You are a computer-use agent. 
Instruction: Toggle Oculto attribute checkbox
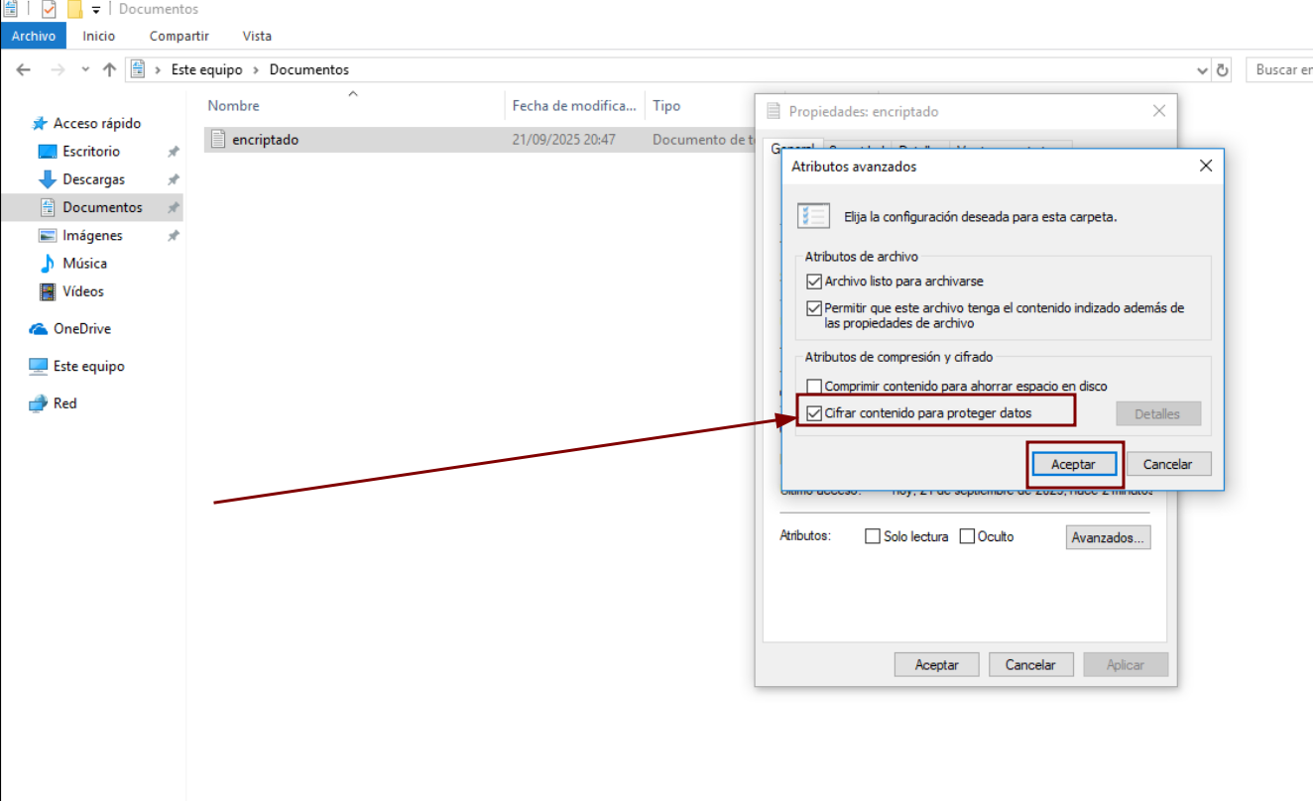967,536
